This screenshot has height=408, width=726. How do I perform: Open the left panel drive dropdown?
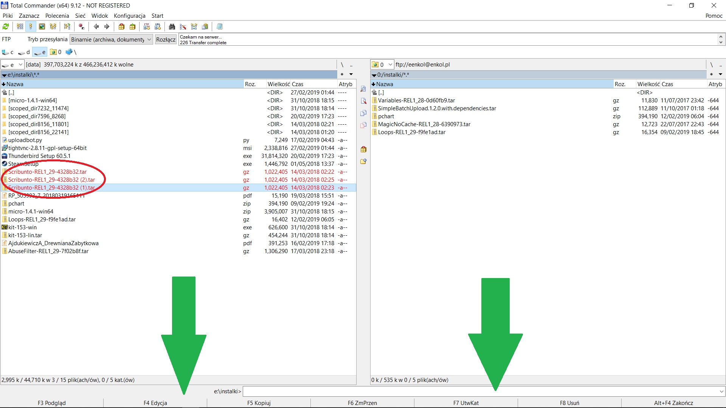(20, 65)
